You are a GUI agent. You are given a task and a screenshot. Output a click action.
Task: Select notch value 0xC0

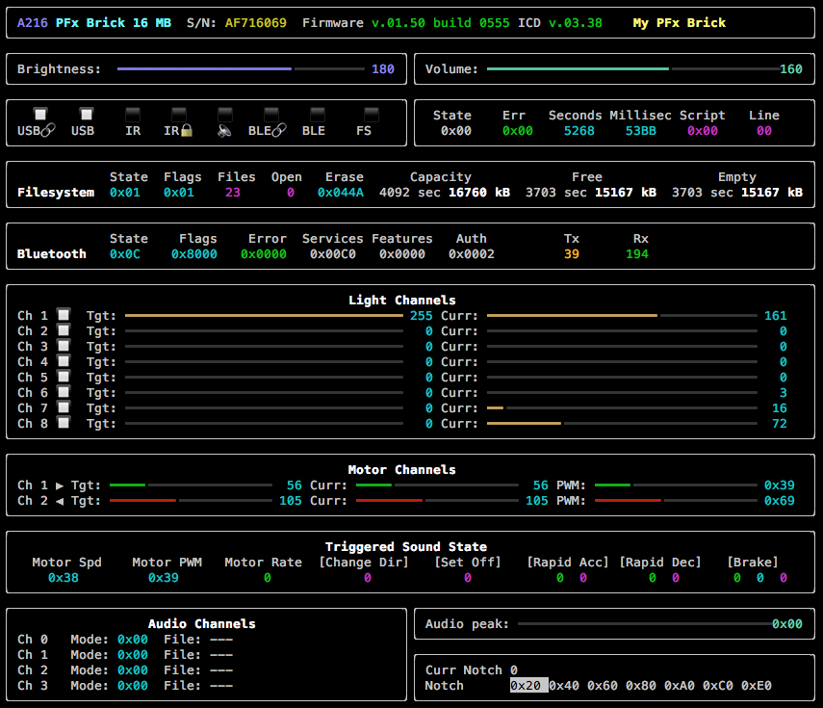[718, 686]
